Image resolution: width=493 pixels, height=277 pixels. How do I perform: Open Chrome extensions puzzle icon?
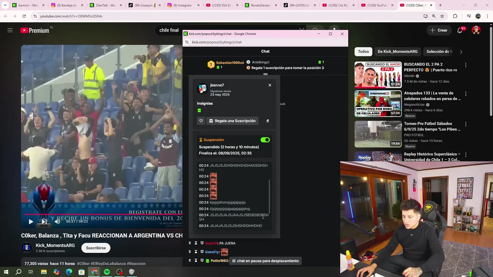click(455, 16)
